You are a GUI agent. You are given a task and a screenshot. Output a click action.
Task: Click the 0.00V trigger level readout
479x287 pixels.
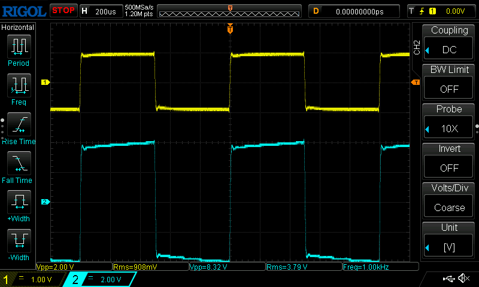pos(455,11)
